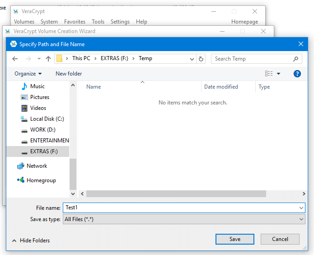Select the ENTERTAINMEN drive entry
This screenshot has width=314, height=255.
[49, 141]
